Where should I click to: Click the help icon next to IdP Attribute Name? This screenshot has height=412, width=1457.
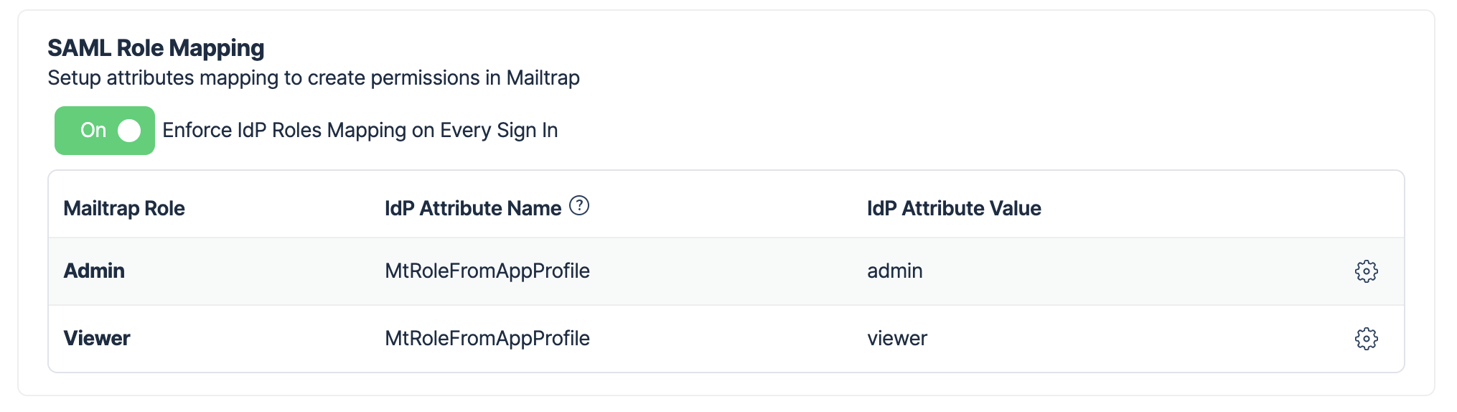[579, 206]
